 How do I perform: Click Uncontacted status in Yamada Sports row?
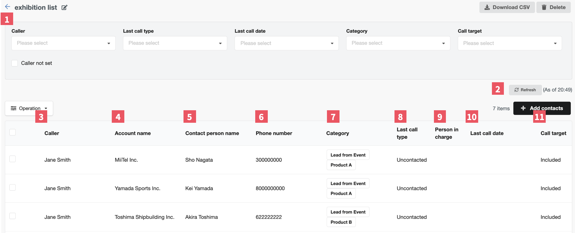click(412, 188)
